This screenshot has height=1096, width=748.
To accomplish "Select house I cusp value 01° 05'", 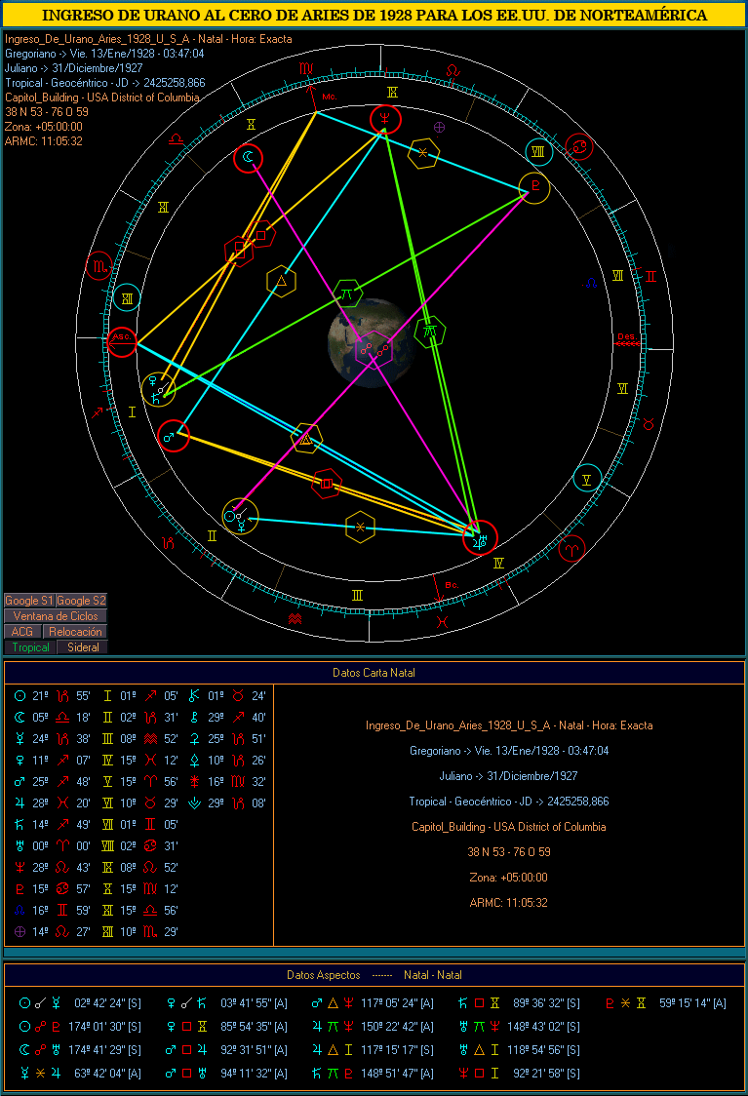I will (140, 696).
